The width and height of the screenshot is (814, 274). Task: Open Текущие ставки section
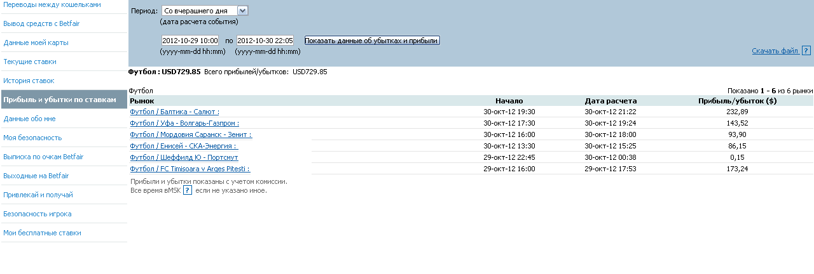pyautogui.click(x=30, y=62)
